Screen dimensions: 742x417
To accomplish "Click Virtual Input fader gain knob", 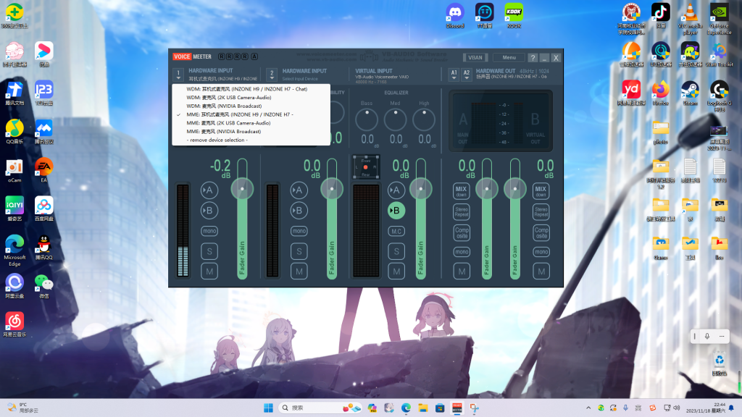I will click(x=421, y=189).
